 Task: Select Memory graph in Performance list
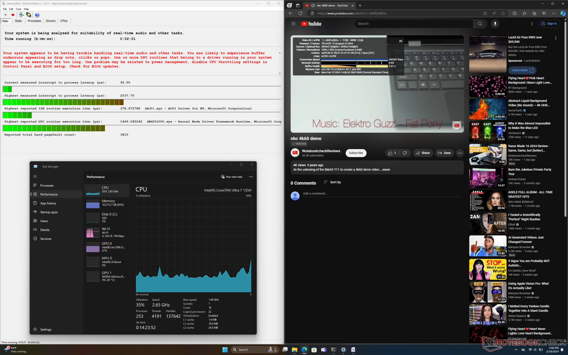[x=106, y=204]
